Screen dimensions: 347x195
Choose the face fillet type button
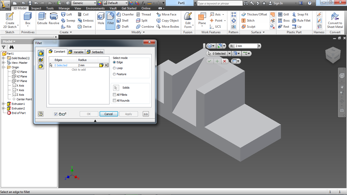tap(41, 60)
